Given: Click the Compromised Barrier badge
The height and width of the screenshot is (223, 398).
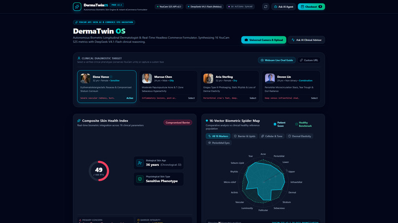Looking at the screenshot, I should pyautogui.click(x=178, y=123).
